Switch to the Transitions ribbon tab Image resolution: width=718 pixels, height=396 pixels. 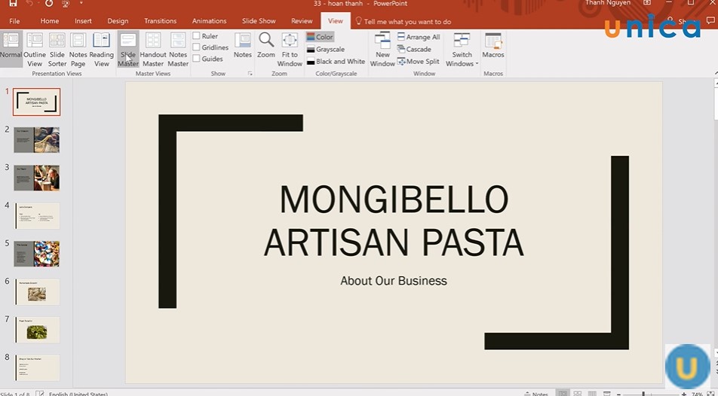tap(160, 21)
